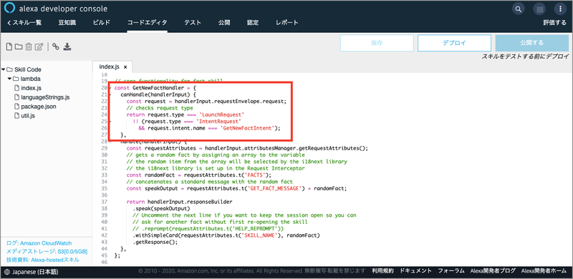Switch to the テスト tab

point(193,23)
